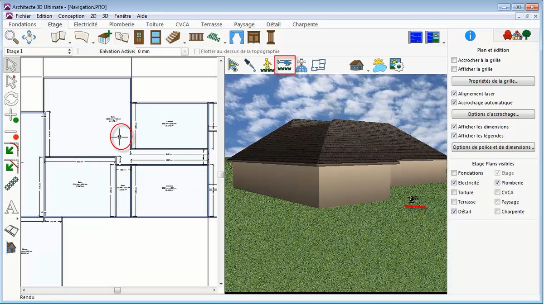Open the 3D floor plan cutaway view
This screenshot has width=544, height=304.
click(x=319, y=65)
